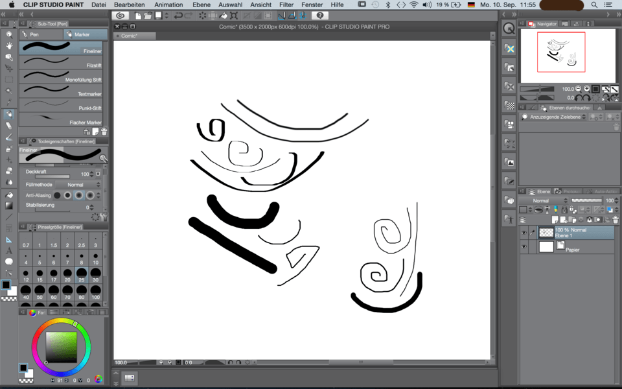This screenshot has width=622, height=389.
Task: Click the delete layer trash icon
Action: [x=615, y=218]
